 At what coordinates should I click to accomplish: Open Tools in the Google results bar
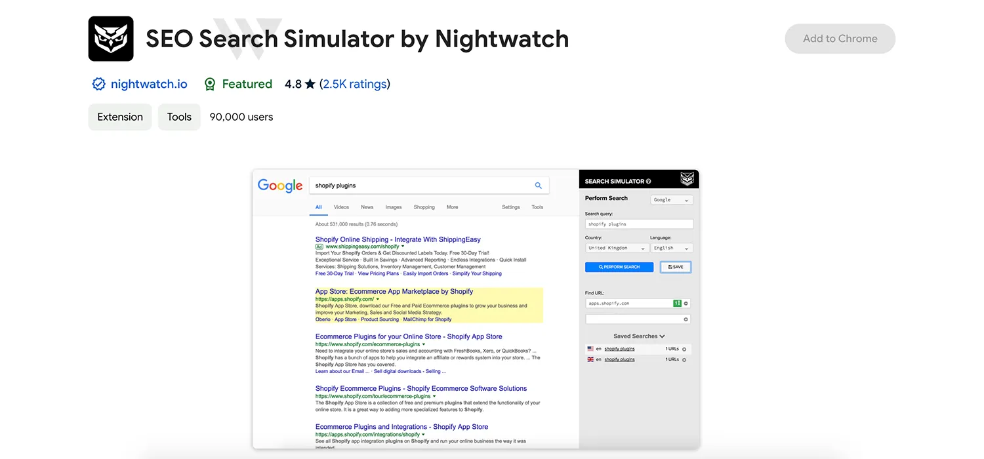point(537,207)
